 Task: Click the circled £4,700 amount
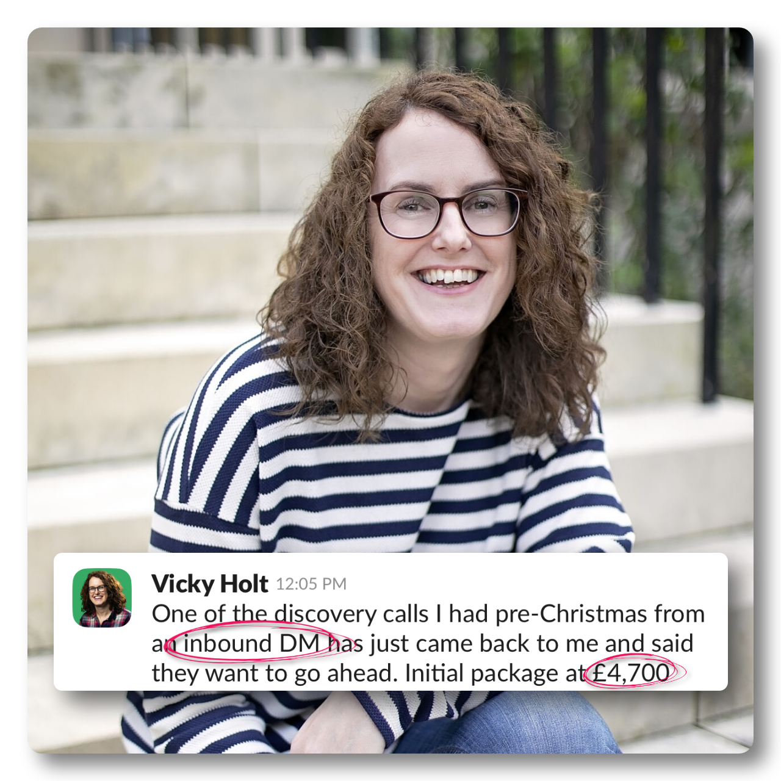pos(631,673)
